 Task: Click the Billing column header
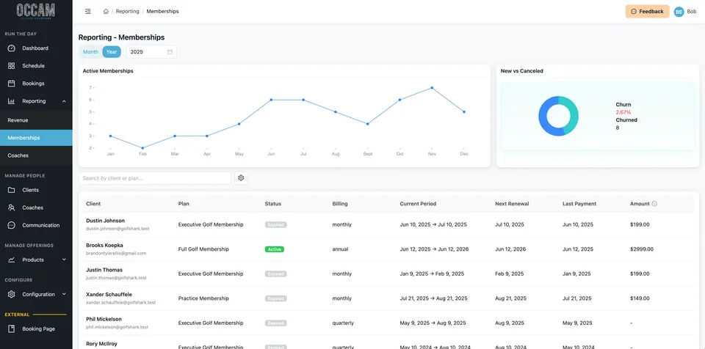[340, 204]
